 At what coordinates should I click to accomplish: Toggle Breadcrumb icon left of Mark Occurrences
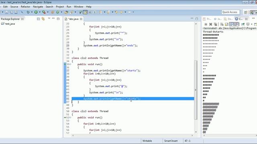pos(80,12)
